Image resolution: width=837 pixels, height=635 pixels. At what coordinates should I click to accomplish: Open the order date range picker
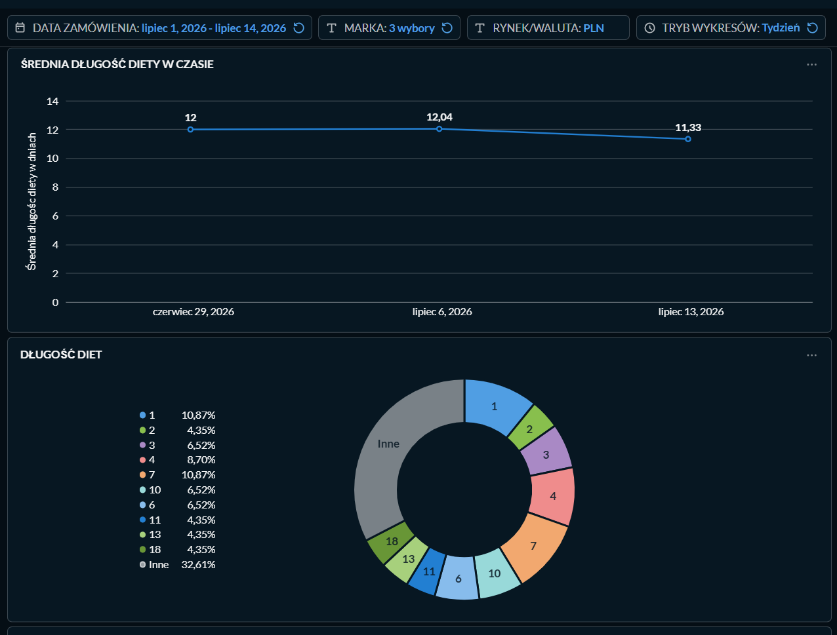coord(159,28)
